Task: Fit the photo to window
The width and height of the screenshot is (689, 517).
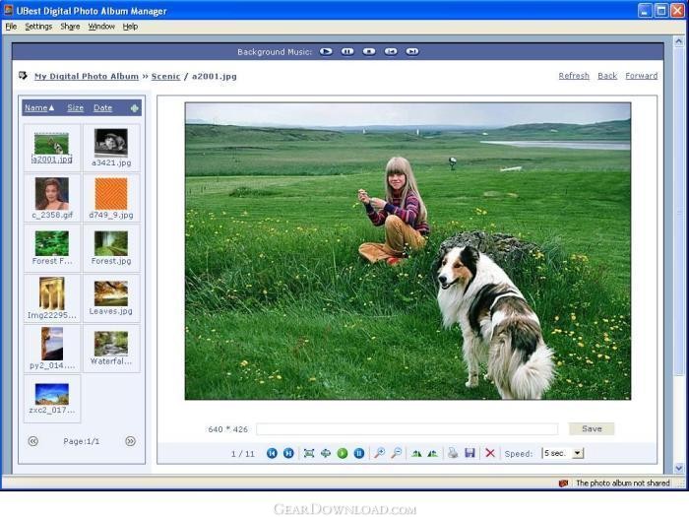Action: (x=309, y=453)
